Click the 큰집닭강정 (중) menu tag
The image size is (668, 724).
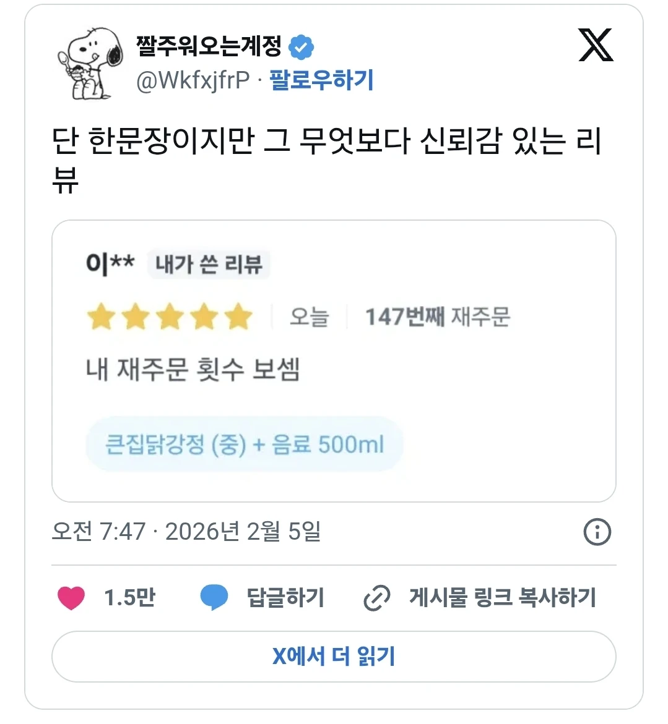[x=245, y=444]
